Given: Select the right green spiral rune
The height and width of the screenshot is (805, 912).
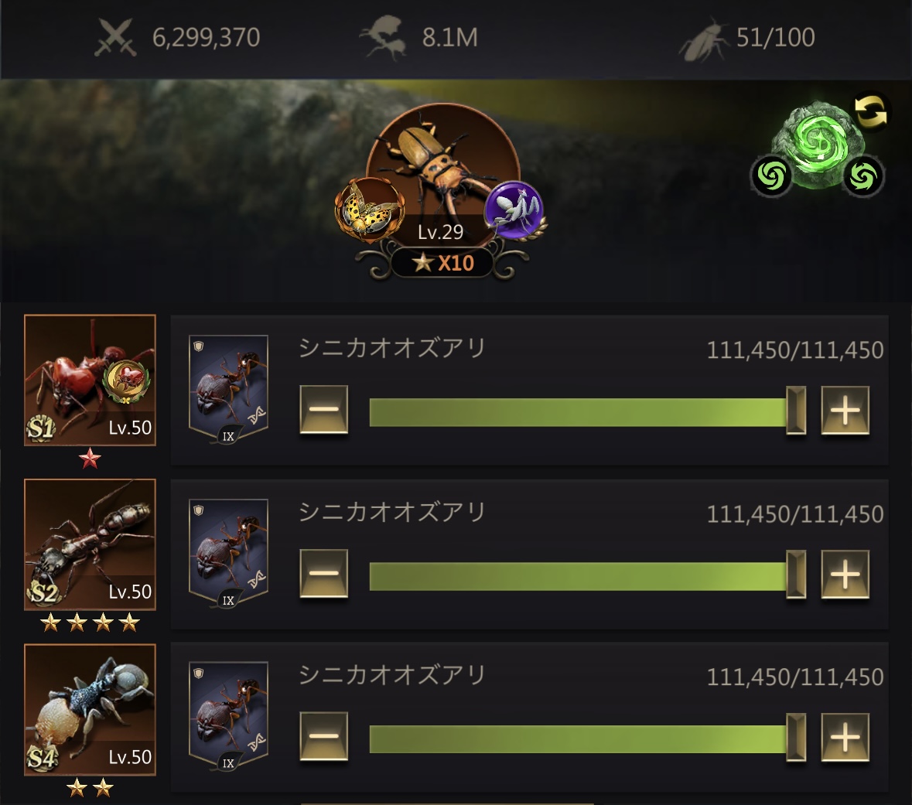Looking at the screenshot, I should point(863,175).
